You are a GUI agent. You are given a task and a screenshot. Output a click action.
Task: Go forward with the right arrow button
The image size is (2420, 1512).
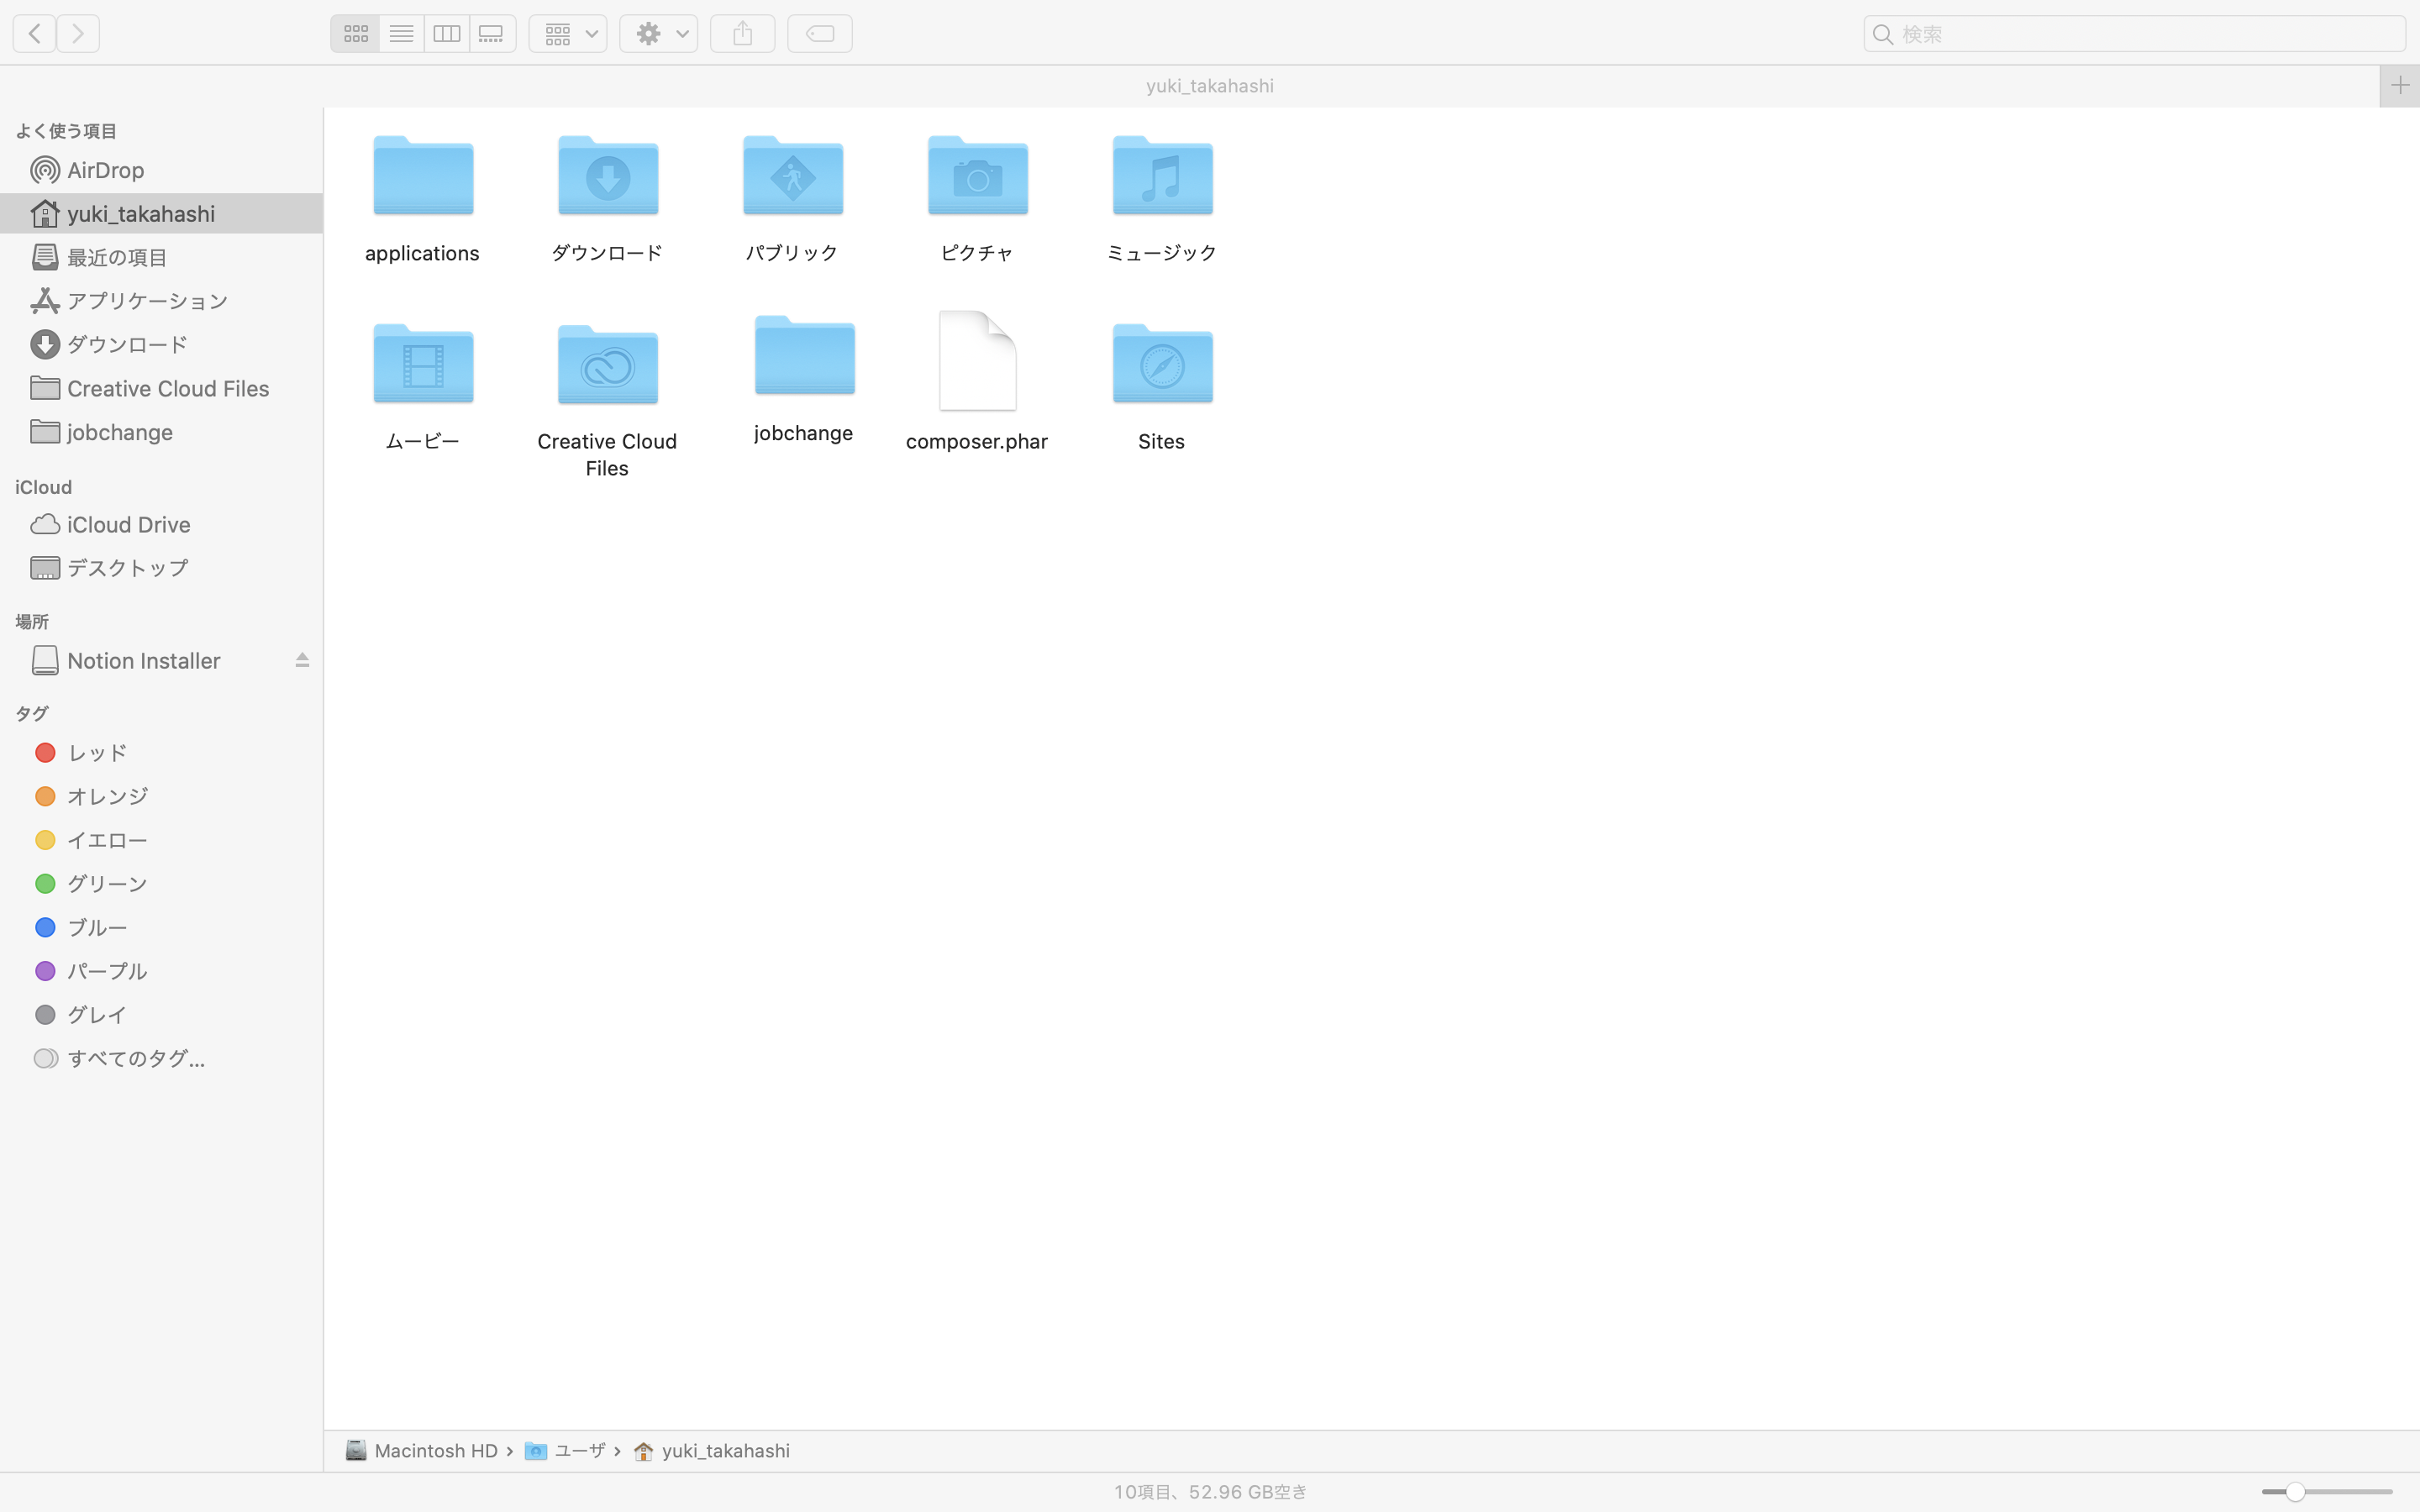[x=78, y=33]
